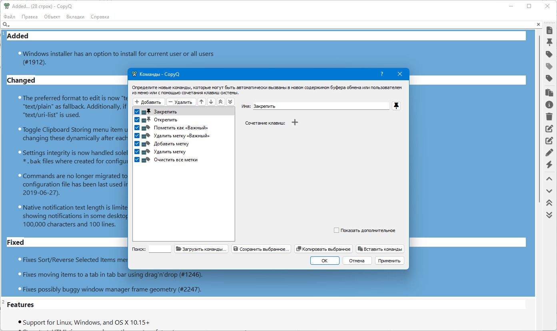This screenshot has width=557, height=331.
Task: Click the Features heading in main window
Action: click(x=20, y=305)
